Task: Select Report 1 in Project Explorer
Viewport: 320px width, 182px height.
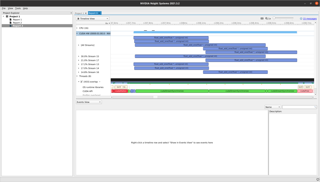Action: [17, 19]
